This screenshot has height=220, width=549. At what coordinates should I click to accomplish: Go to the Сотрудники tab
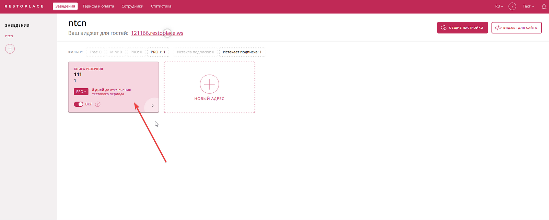point(132,7)
